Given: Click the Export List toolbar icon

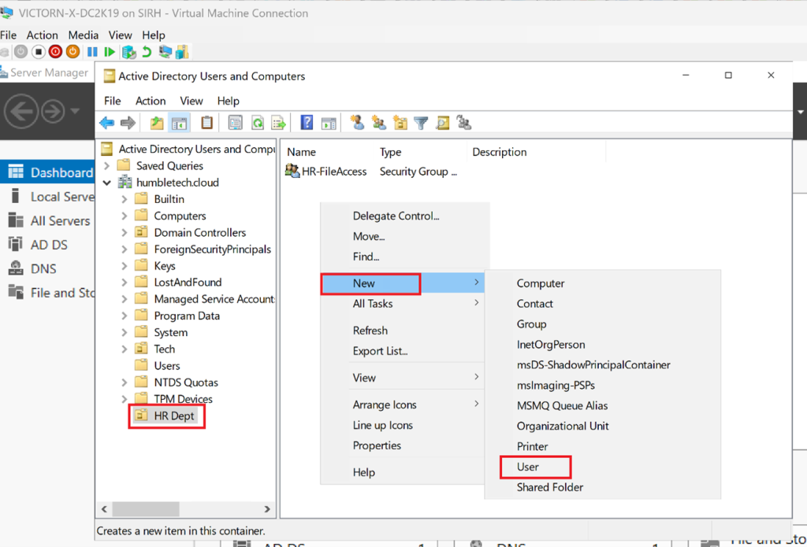Looking at the screenshot, I should point(278,123).
